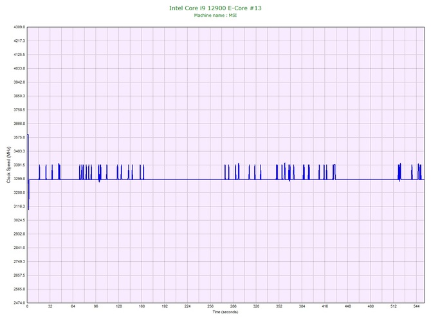
Task: Click the 288 tick on time axis
Action: [234, 306]
